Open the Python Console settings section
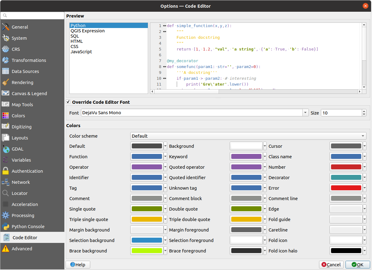This screenshot has width=372, height=270. pos(6,226)
